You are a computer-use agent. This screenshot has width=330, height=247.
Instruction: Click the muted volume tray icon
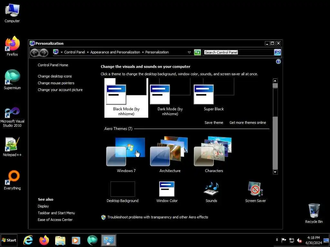coord(299,240)
